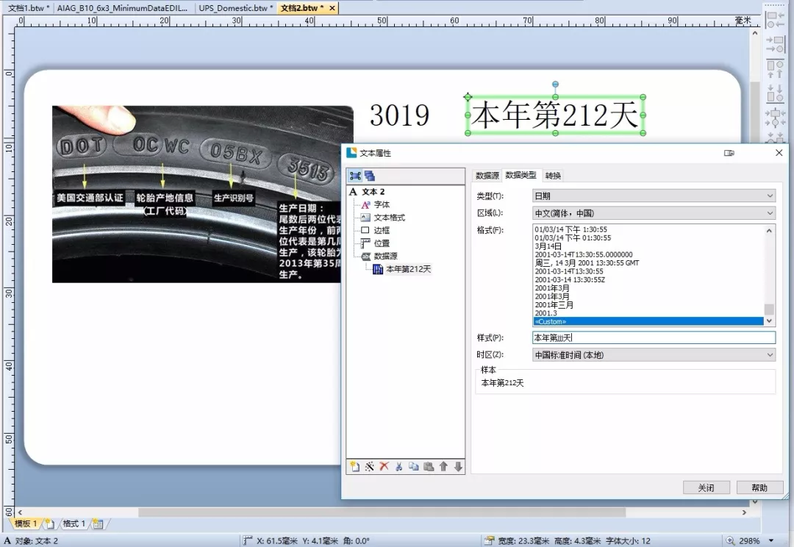Open the 类型 dropdown showing 日期

pyautogui.click(x=654, y=196)
